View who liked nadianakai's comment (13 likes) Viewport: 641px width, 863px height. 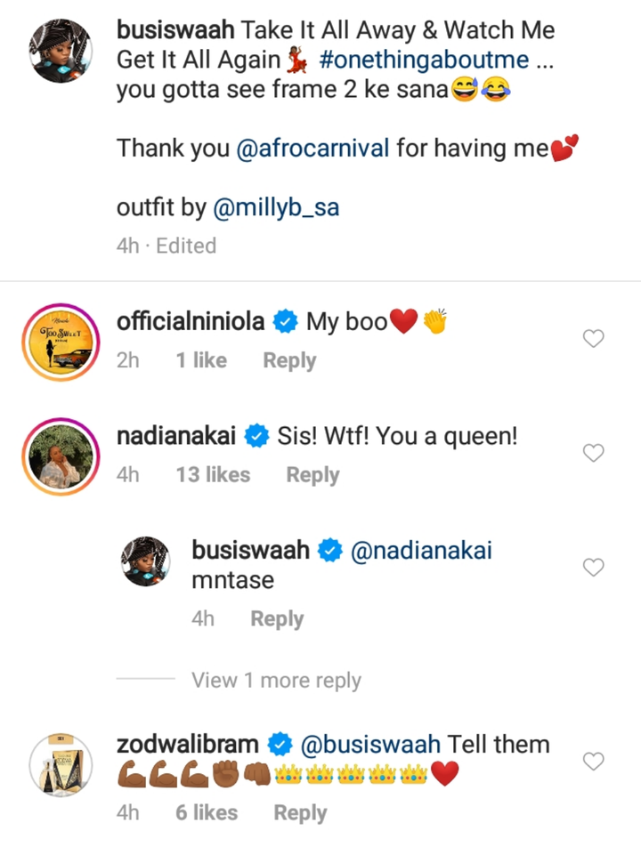(x=213, y=475)
